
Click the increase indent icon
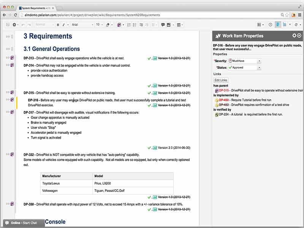[x=141, y=25]
